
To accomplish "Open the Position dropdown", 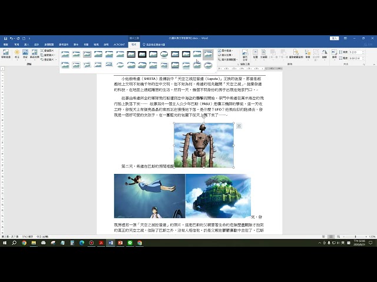I will tap(255, 54).
